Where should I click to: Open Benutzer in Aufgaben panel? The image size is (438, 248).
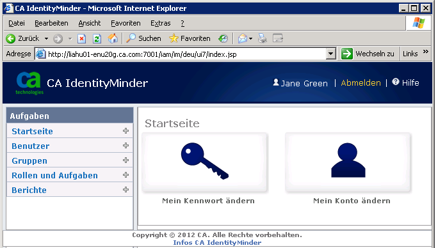pyautogui.click(x=31, y=146)
